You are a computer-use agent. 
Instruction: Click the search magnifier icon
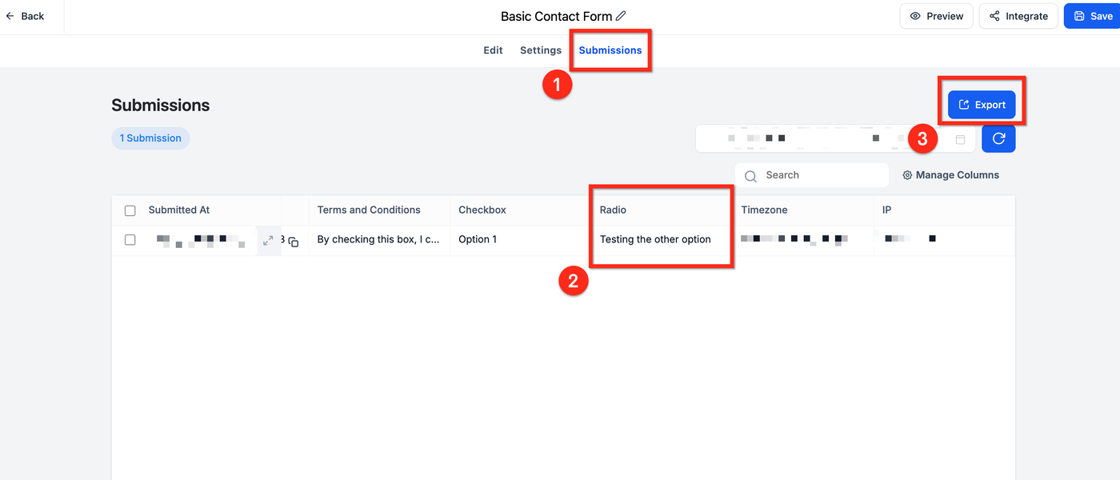[x=750, y=176]
